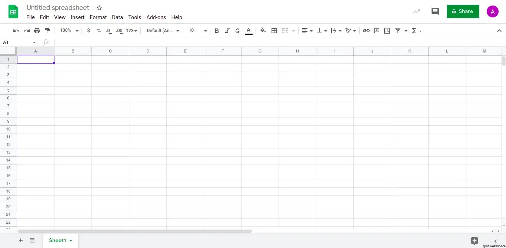Open the zoom 100% dropdown

(69, 31)
